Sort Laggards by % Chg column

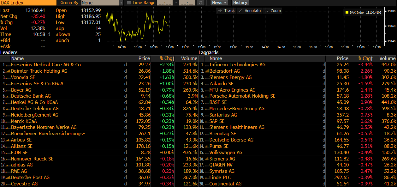[x=365, y=58]
